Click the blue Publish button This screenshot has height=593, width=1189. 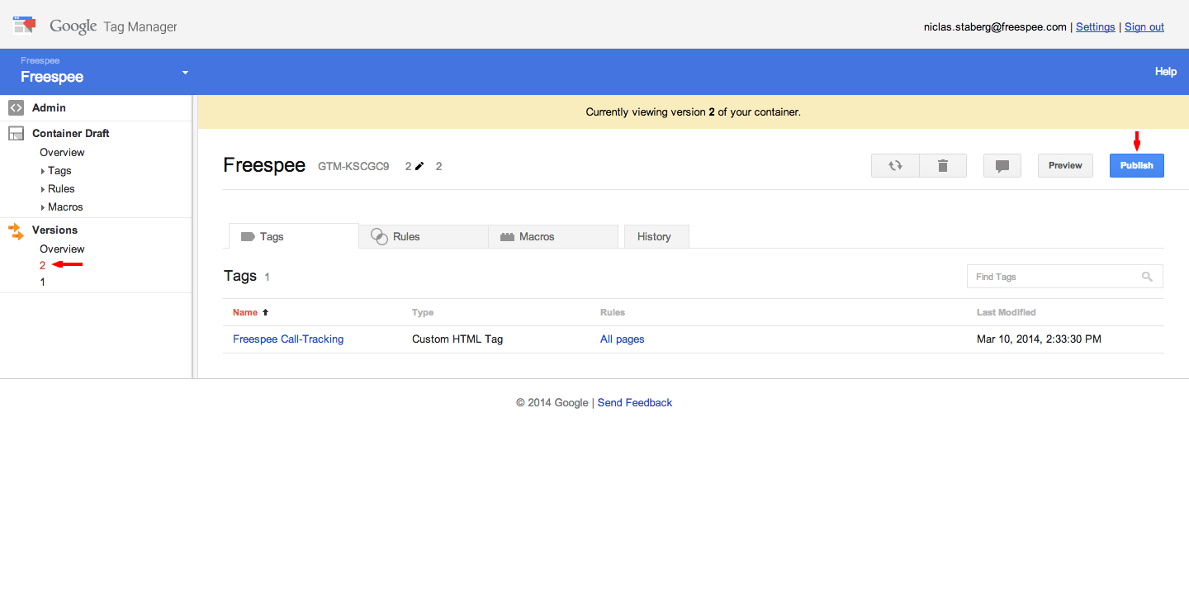point(1137,165)
